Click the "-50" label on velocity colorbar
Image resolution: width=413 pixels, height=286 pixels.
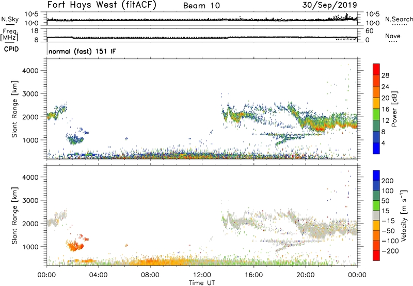point(388,231)
